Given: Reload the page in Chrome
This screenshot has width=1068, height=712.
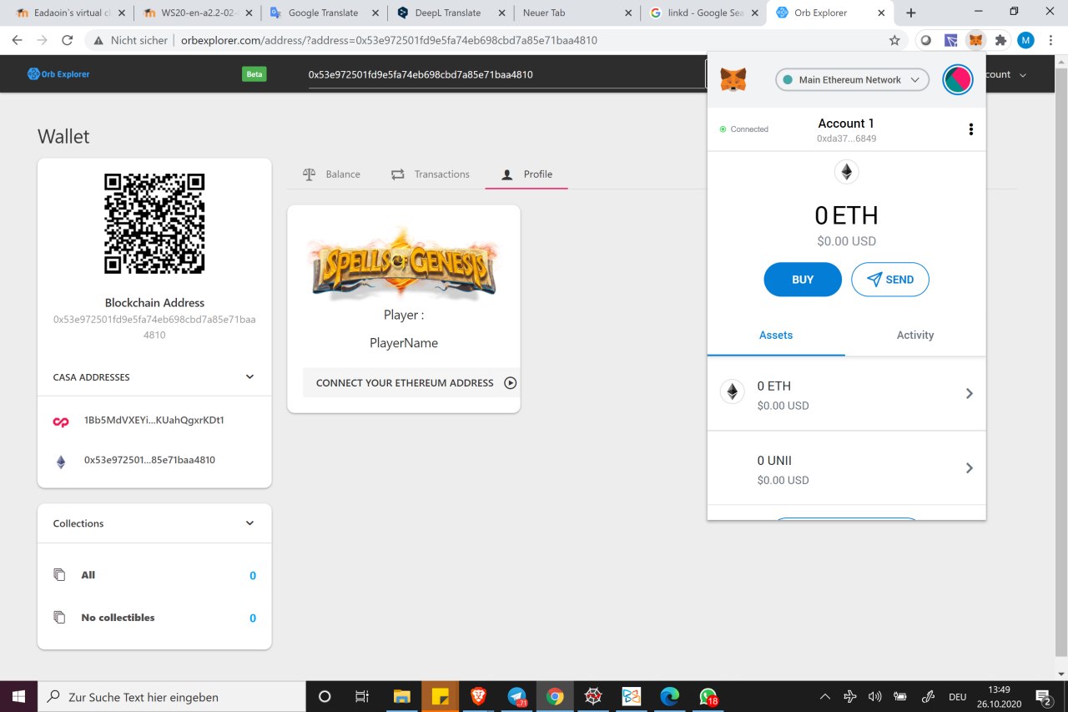Looking at the screenshot, I should pyautogui.click(x=67, y=40).
